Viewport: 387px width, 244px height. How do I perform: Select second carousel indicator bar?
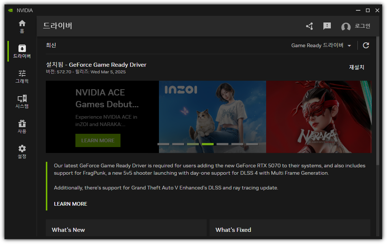[x=178, y=144]
